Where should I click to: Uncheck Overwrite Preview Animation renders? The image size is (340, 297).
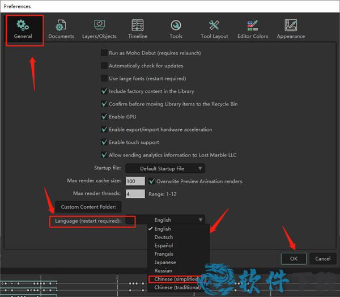(x=152, y=181)
